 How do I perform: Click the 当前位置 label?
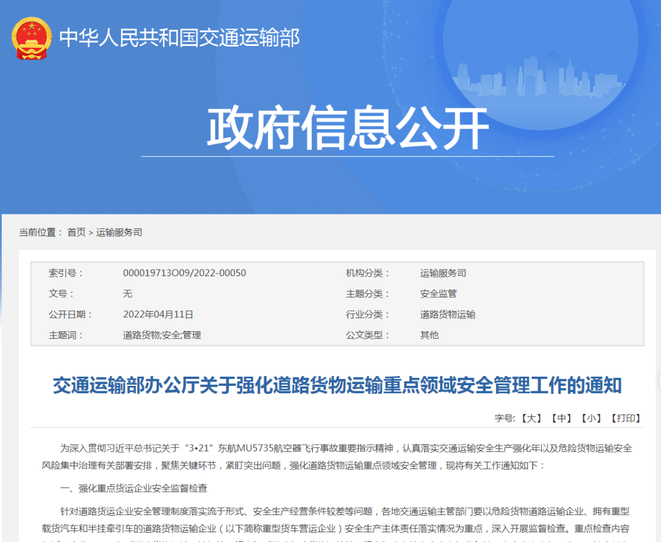[x=40, y=232]
